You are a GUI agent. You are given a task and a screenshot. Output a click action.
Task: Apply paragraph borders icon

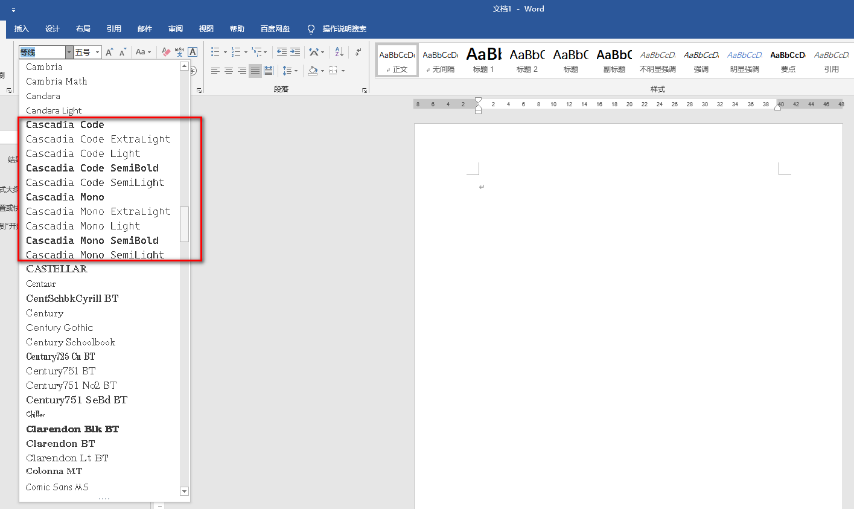point(333,71)
